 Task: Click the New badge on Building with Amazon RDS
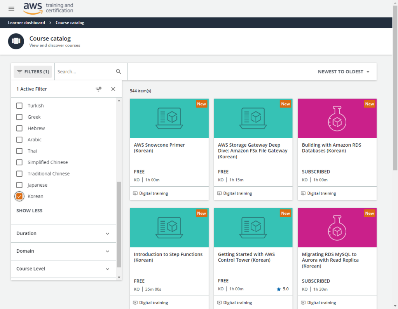[x=370, y=104]
